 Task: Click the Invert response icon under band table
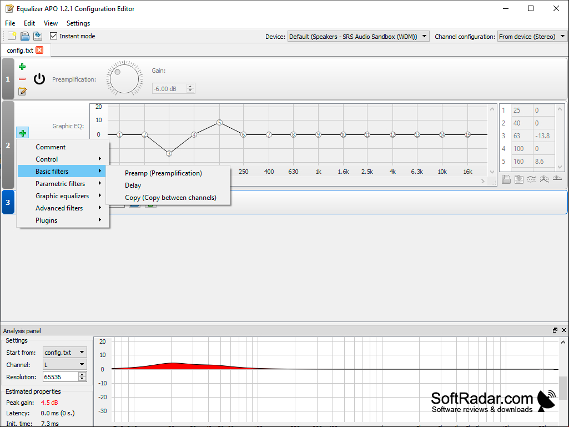[x=532, y=179]
